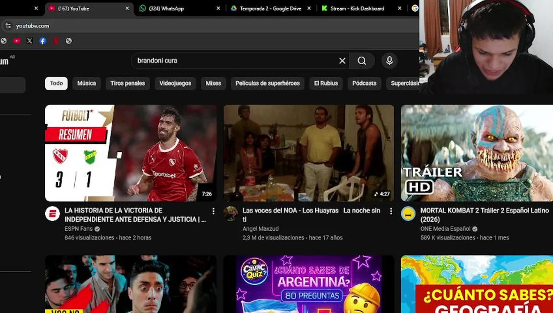Viewport: 553px width, 313px height.
Task: Click '846 visualizaciones • hace 2 horas' text
Action: [108, 238]
